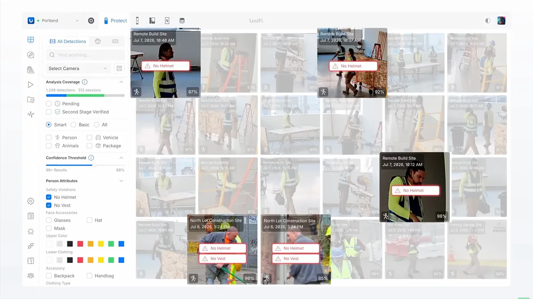The width and height of the screenshot is (533, 299).
Task: Open the protected archive folder icon
Action: coord(30,99)
